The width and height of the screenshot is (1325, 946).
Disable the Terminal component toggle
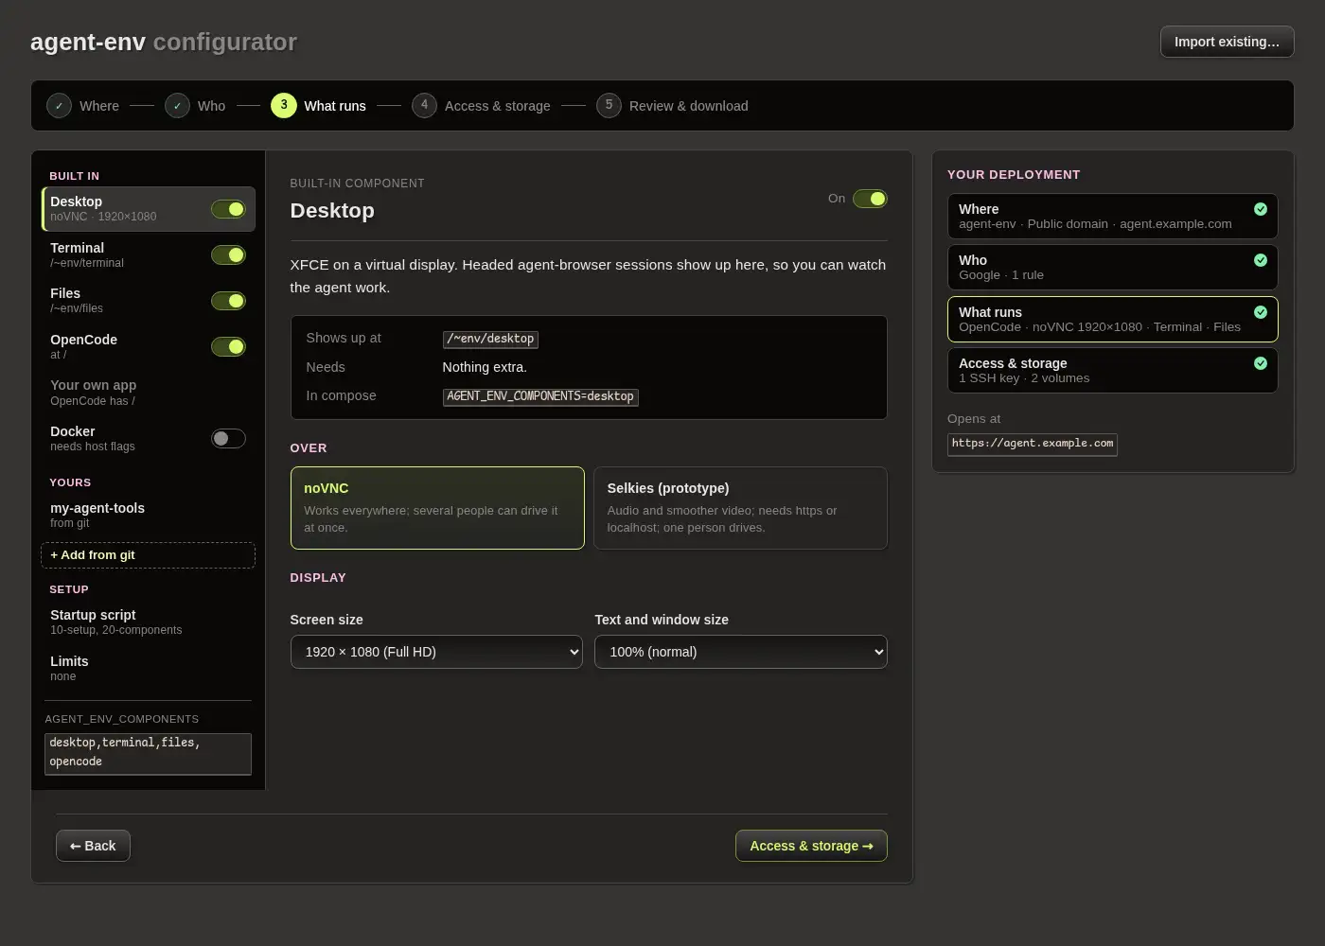228,255
